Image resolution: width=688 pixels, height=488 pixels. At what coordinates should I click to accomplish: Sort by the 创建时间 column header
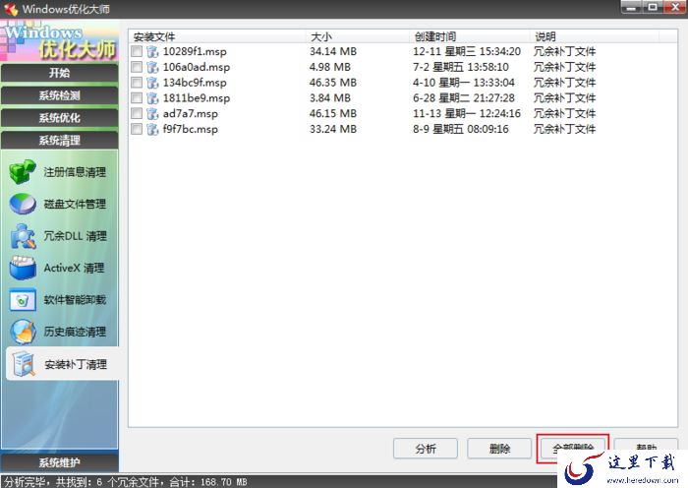(x=470, y=36)
